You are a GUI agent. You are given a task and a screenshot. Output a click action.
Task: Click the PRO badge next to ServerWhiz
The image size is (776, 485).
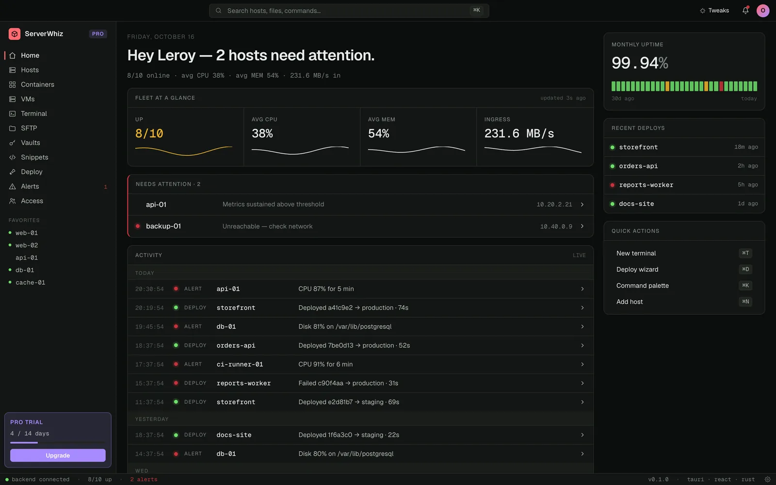click(x=98, y=34)
